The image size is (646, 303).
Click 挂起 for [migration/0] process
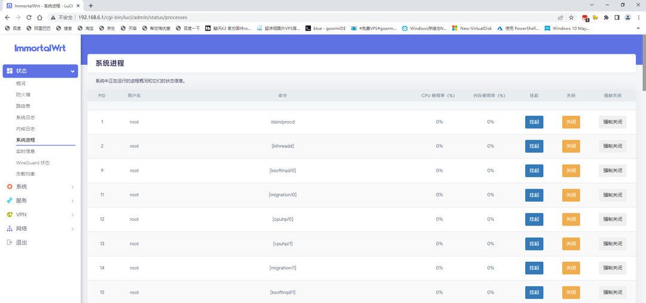(x=534, y=195)
